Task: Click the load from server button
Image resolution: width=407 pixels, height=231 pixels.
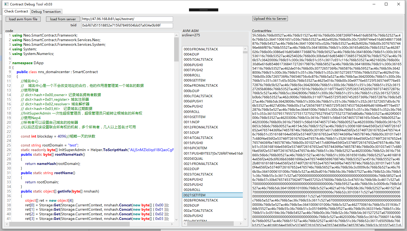Action: (x=63, y=19)
